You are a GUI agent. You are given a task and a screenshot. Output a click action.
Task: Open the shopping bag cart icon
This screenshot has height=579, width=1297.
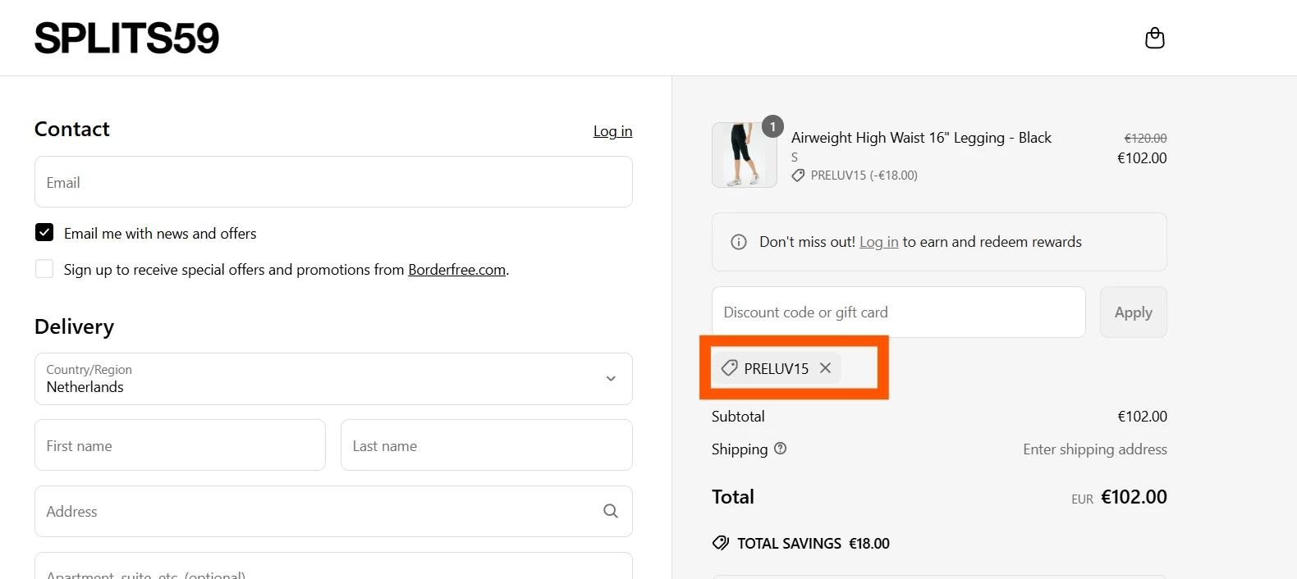click(1154, 39)
